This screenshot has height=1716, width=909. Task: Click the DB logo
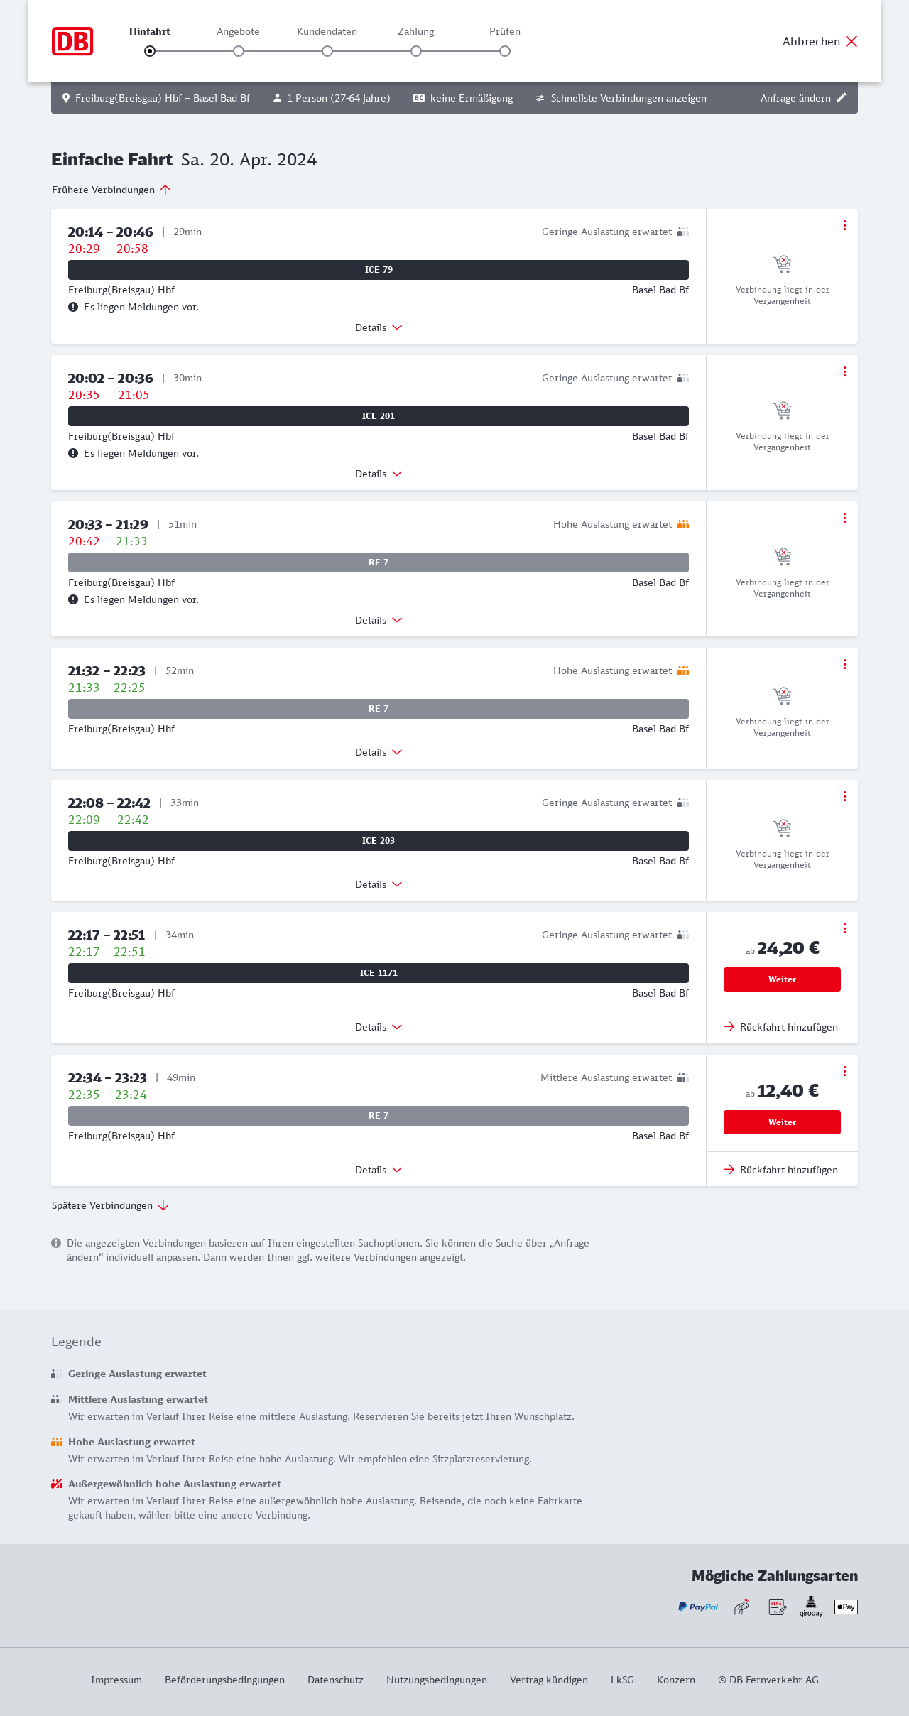pos(72,41)
